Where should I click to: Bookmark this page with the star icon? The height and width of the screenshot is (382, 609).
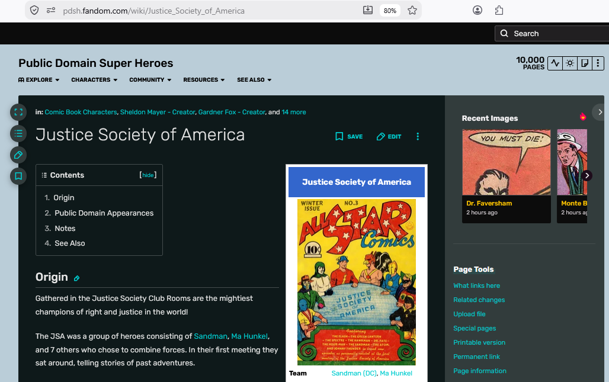pos(412,11)
